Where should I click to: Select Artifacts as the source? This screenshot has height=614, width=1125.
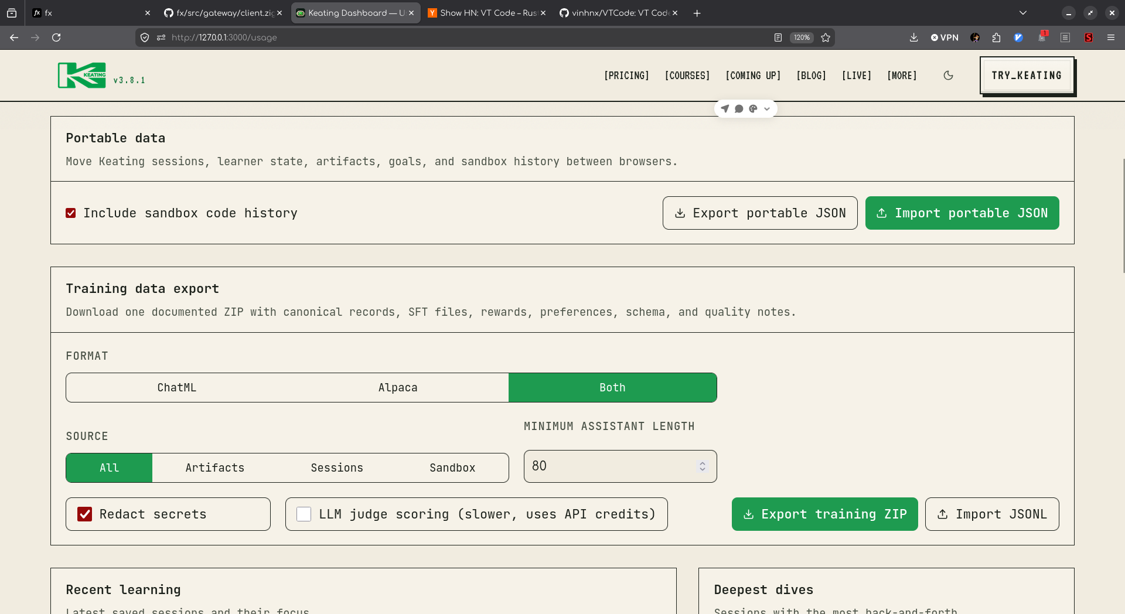[x=215, y=468]
